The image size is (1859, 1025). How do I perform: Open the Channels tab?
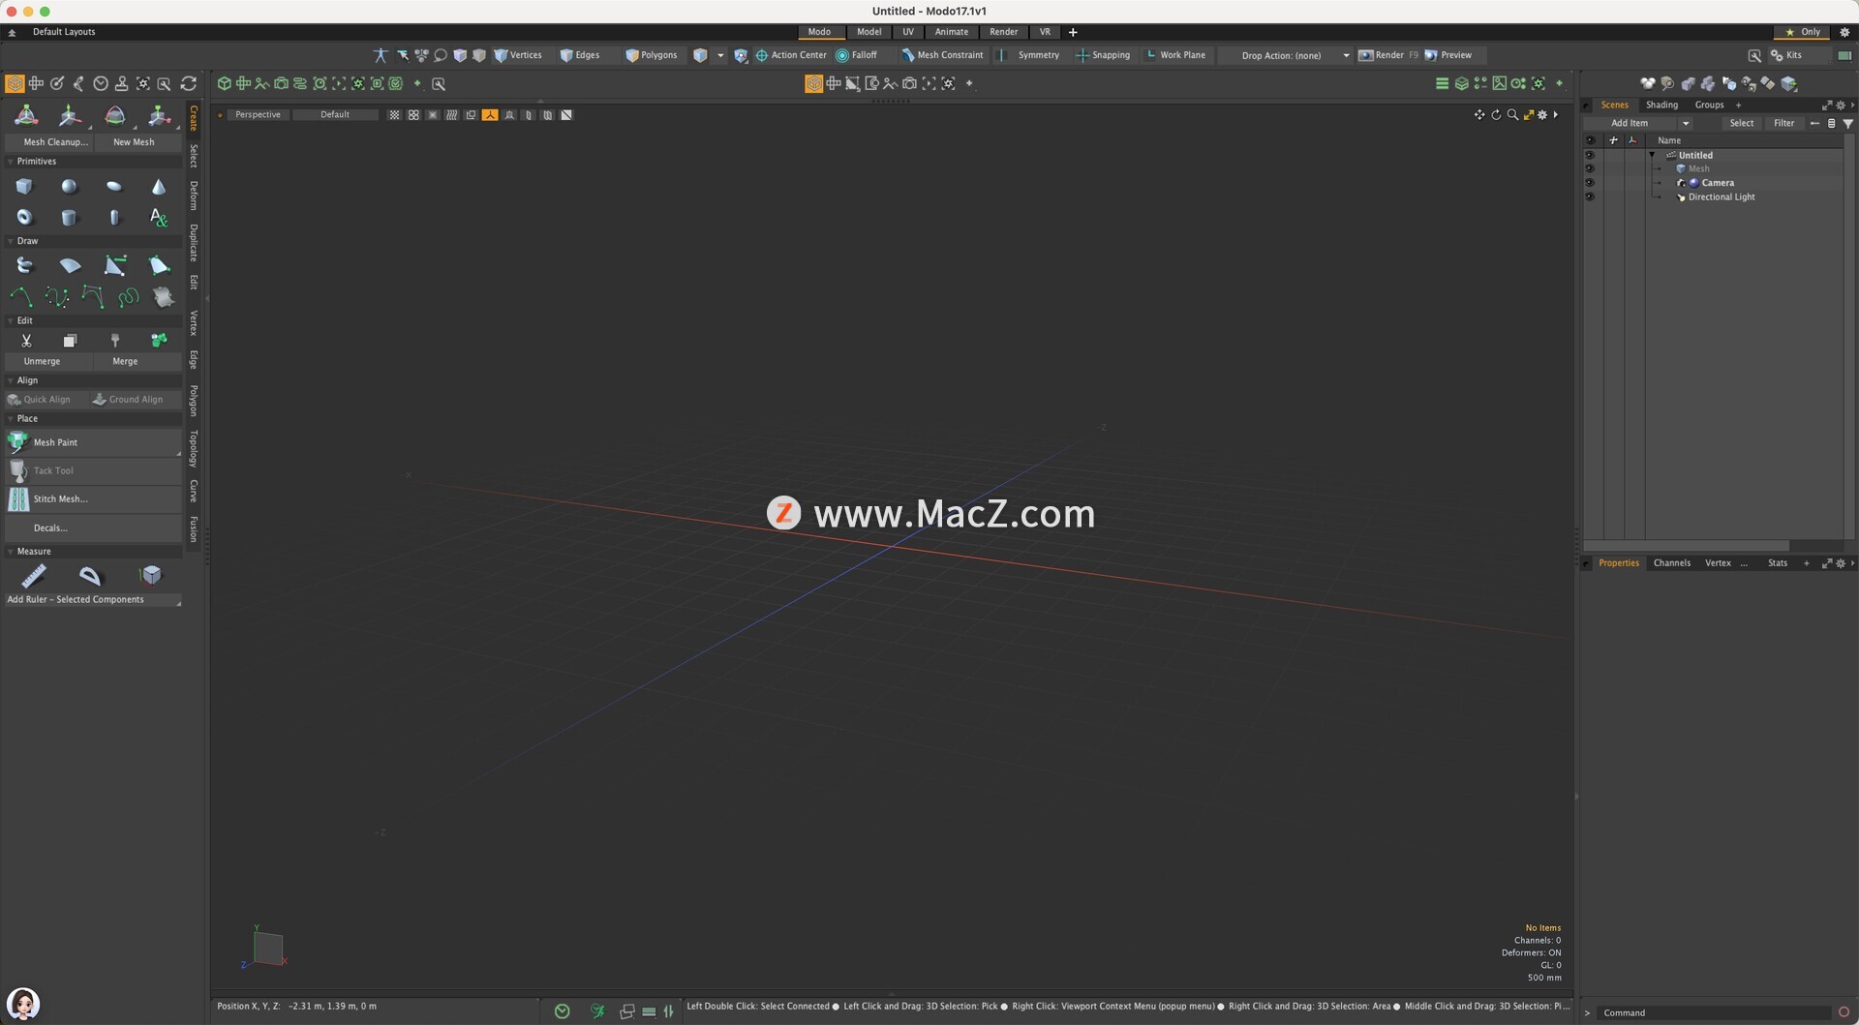pos(1672,563)
